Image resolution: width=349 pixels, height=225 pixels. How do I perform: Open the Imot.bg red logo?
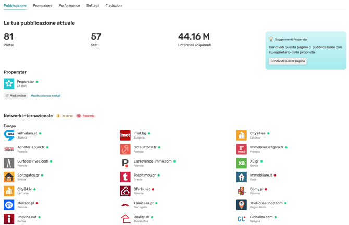[x=126, y=135]
